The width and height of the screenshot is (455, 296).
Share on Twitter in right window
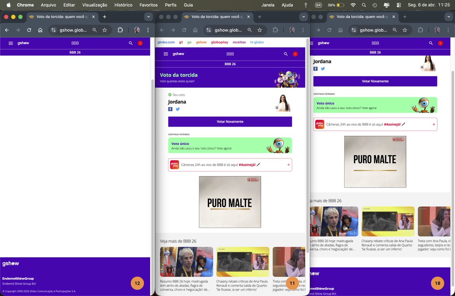coord(323,69)
